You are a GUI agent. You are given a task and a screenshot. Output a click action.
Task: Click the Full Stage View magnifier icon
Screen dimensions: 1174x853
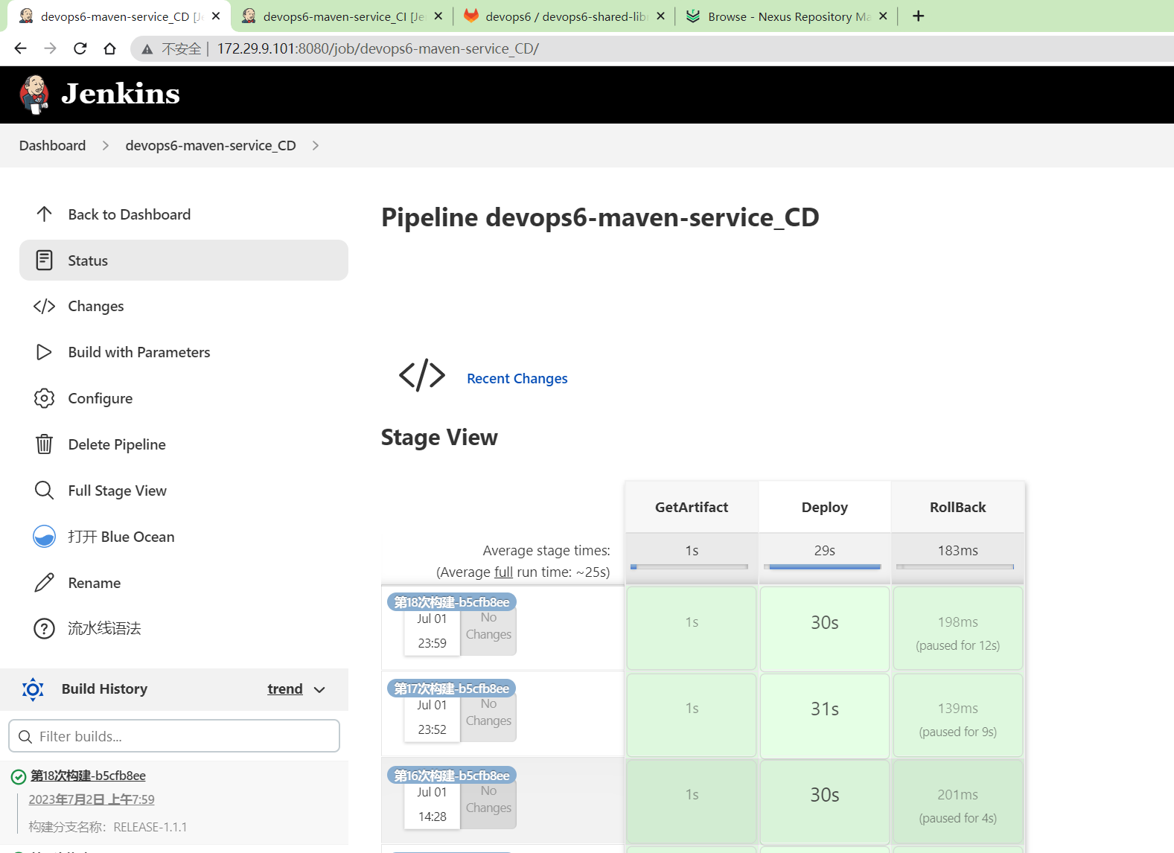(44, 491)
